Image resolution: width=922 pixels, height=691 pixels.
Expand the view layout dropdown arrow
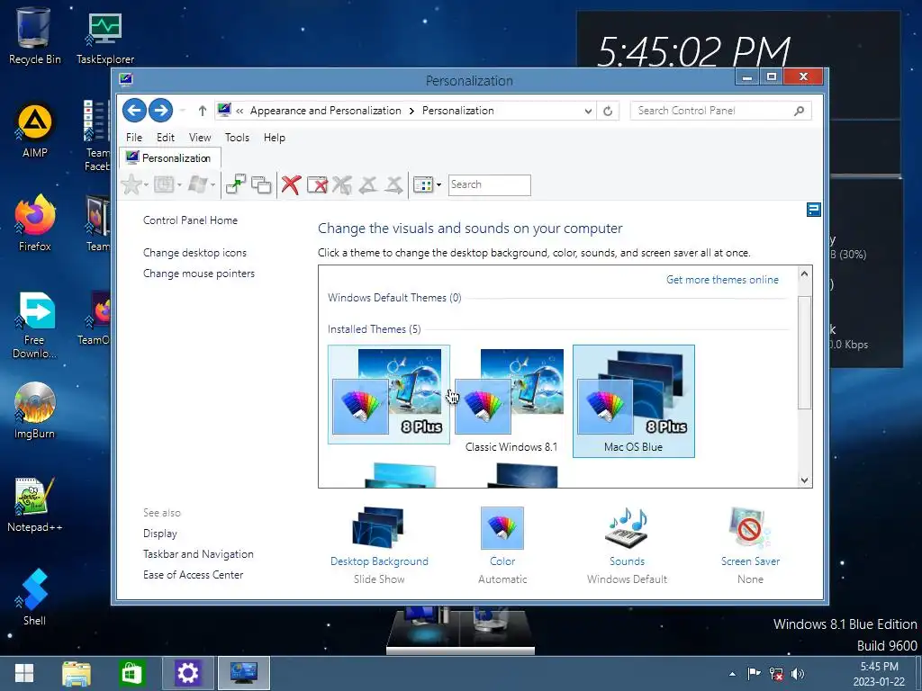(x=438, y=185)
